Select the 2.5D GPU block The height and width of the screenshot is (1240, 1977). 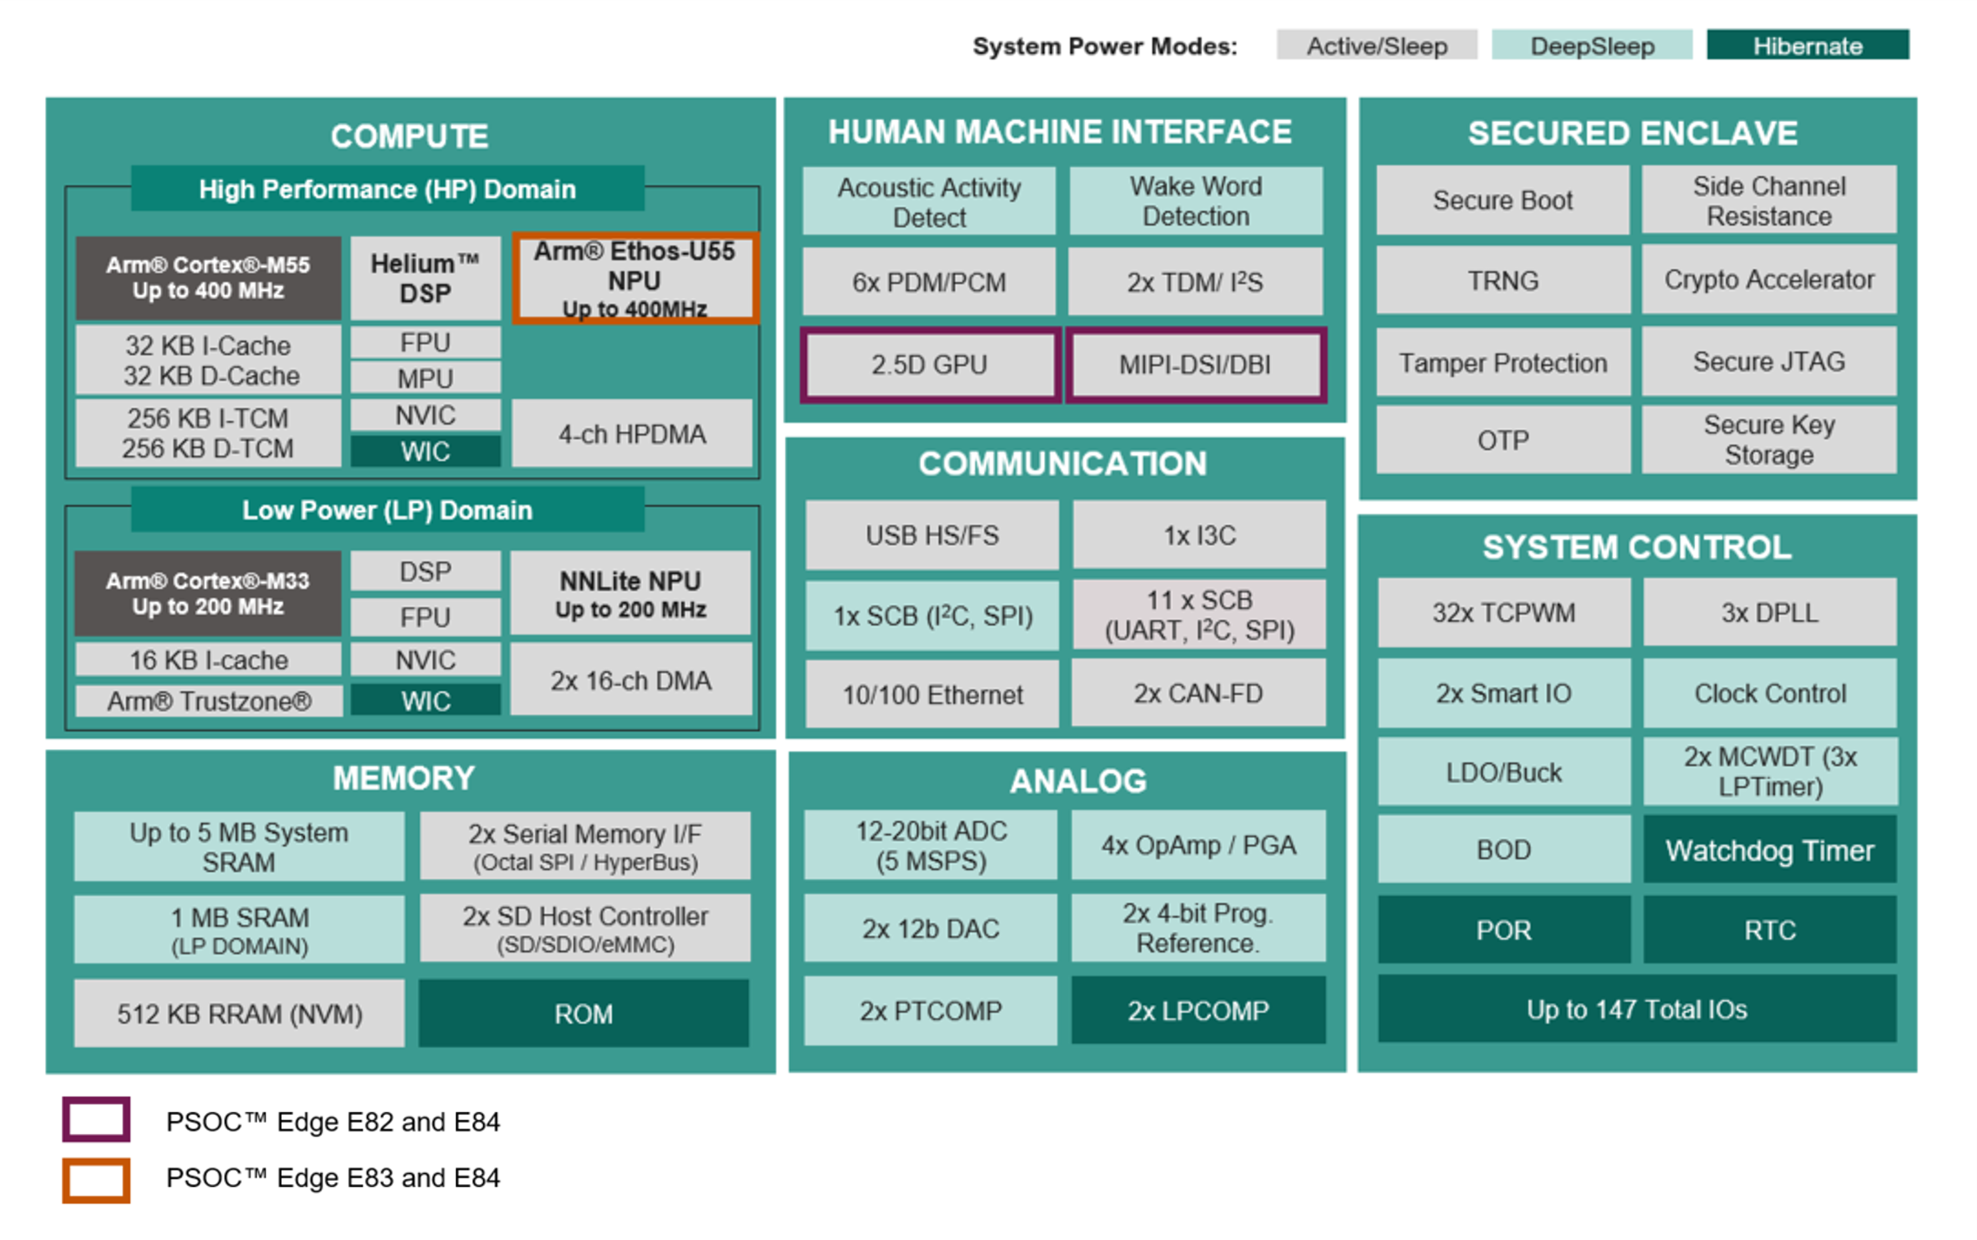point(928,365)
